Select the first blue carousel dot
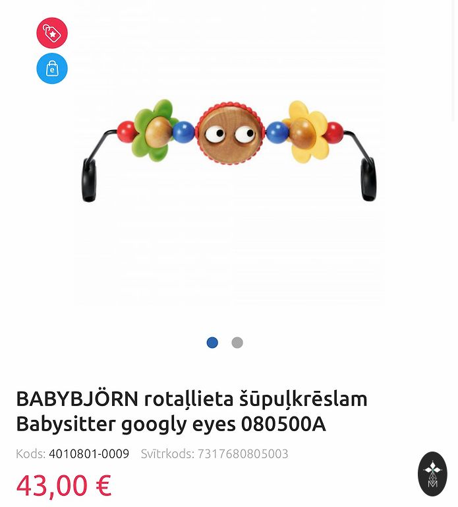Image resolution: width=458 pixels, height=507 pixels. point(212,343)
